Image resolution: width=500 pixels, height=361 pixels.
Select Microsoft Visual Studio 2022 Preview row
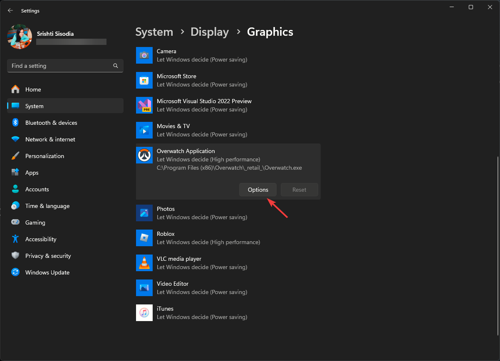(228, 105)
